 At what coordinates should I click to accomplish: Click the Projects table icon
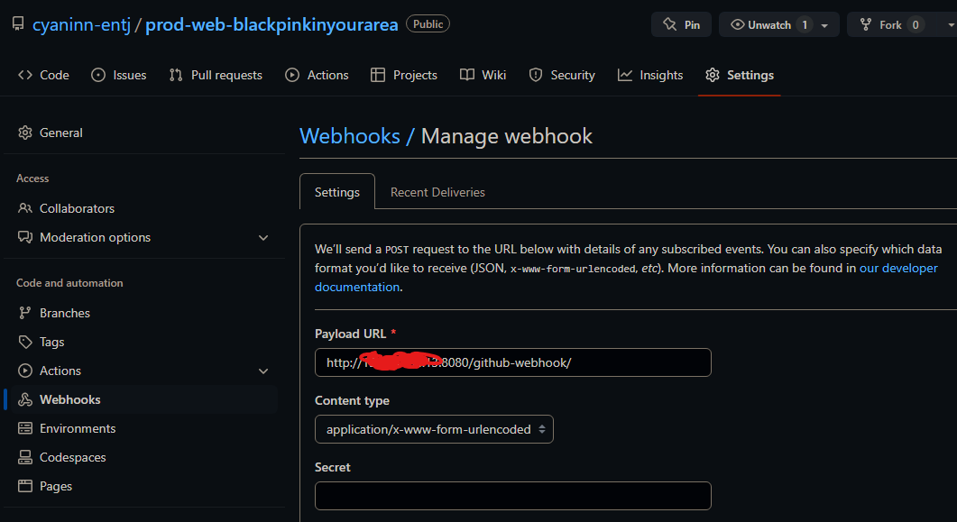click(x=378, y=75)
